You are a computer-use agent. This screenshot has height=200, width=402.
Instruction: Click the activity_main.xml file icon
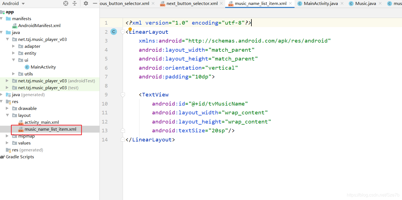(x=21, y=122)
